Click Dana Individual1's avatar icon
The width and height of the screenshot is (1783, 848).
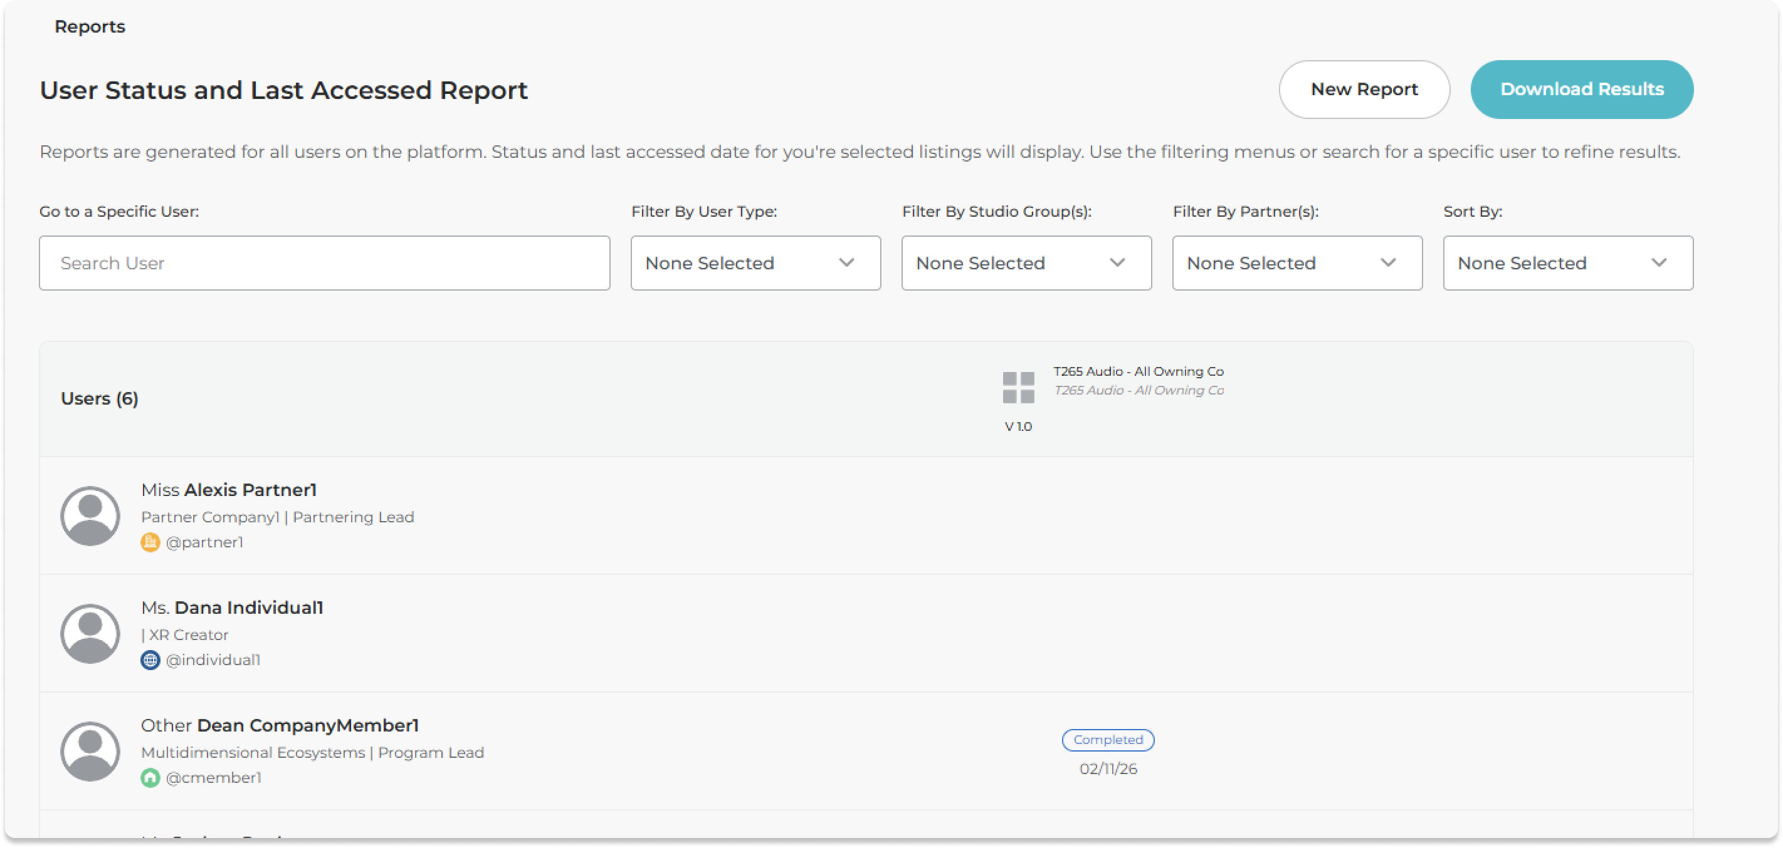pos(90,633)
